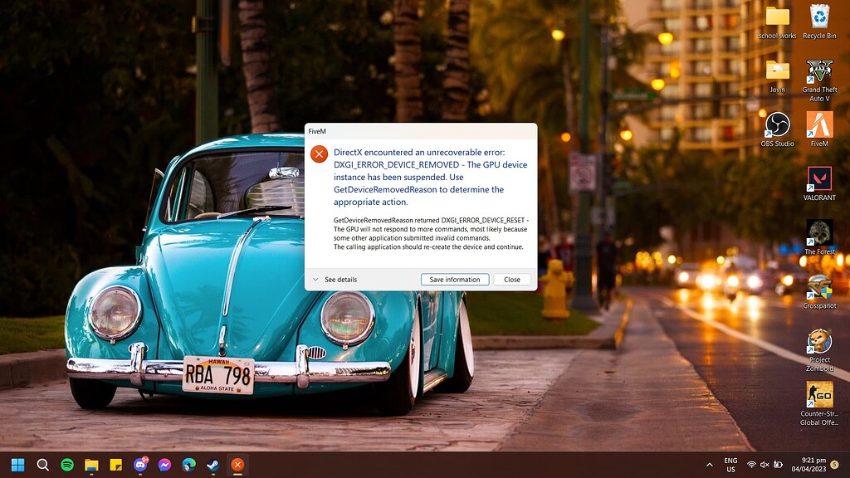The image size is (850, 478).
Task: Switch keyboard layout from ENG US
Action: (730, 465)
